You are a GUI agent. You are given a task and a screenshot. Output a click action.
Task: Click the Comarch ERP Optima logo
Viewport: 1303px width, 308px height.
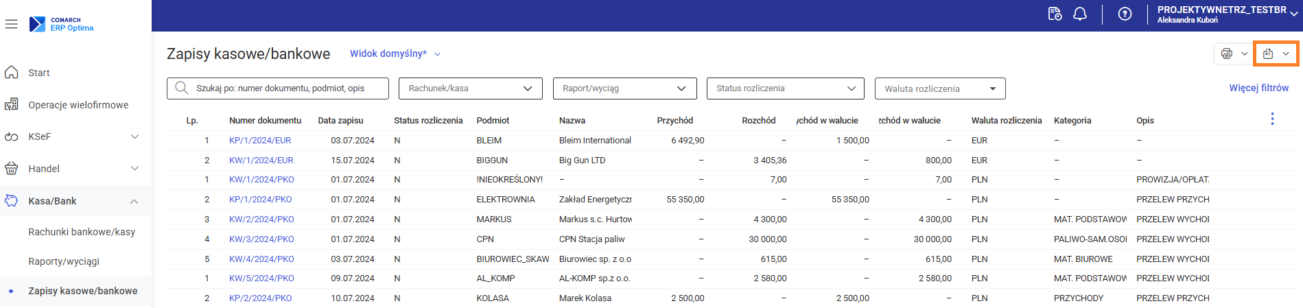click(x=62, y=24)
